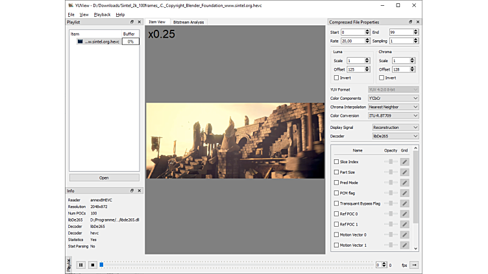488x274 pixels.
Task: Pause the video playback
Action: click(x=81, y=264)
